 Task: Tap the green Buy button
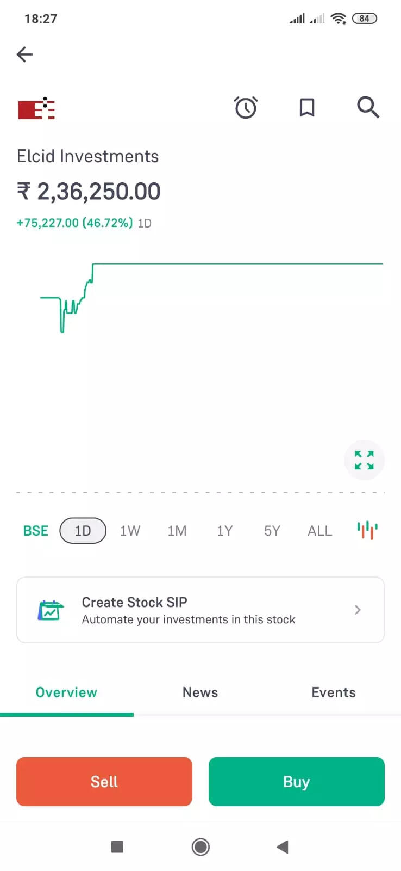click(297, 782)
